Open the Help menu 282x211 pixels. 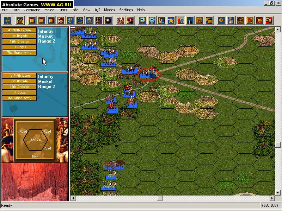pos(141,10)
